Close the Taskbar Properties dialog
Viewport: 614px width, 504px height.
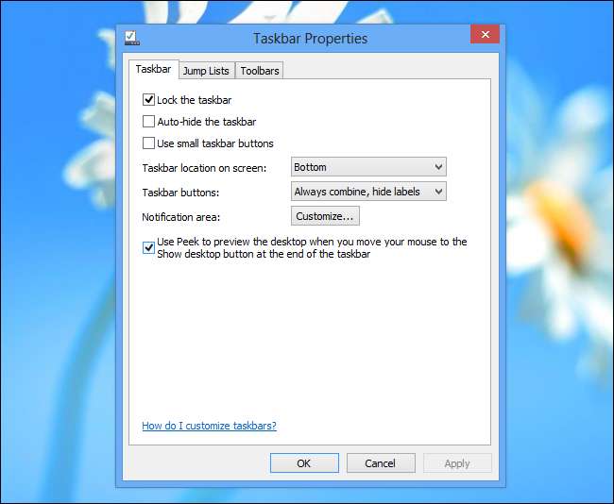click(x=485, y=34)
